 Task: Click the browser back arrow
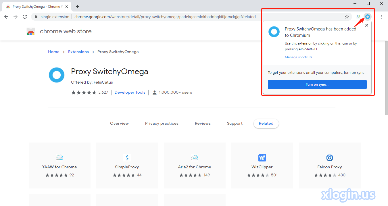6,17
